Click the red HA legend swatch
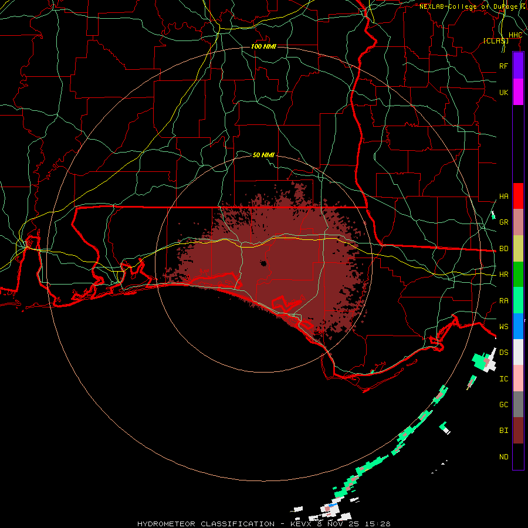The image size is (528, 528). pyautogui.click(x=518, y=196)
